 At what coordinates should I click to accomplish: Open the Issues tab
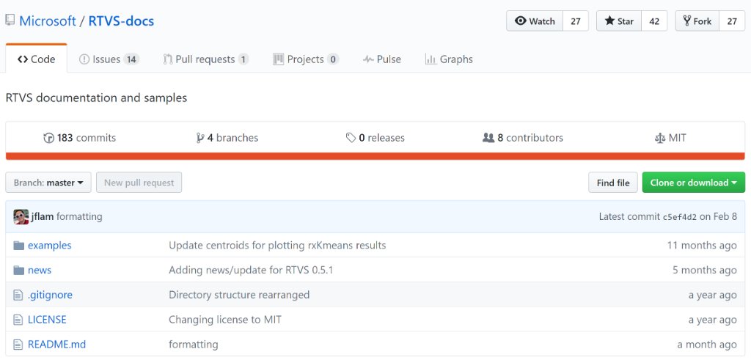click(x=109, y=59)
